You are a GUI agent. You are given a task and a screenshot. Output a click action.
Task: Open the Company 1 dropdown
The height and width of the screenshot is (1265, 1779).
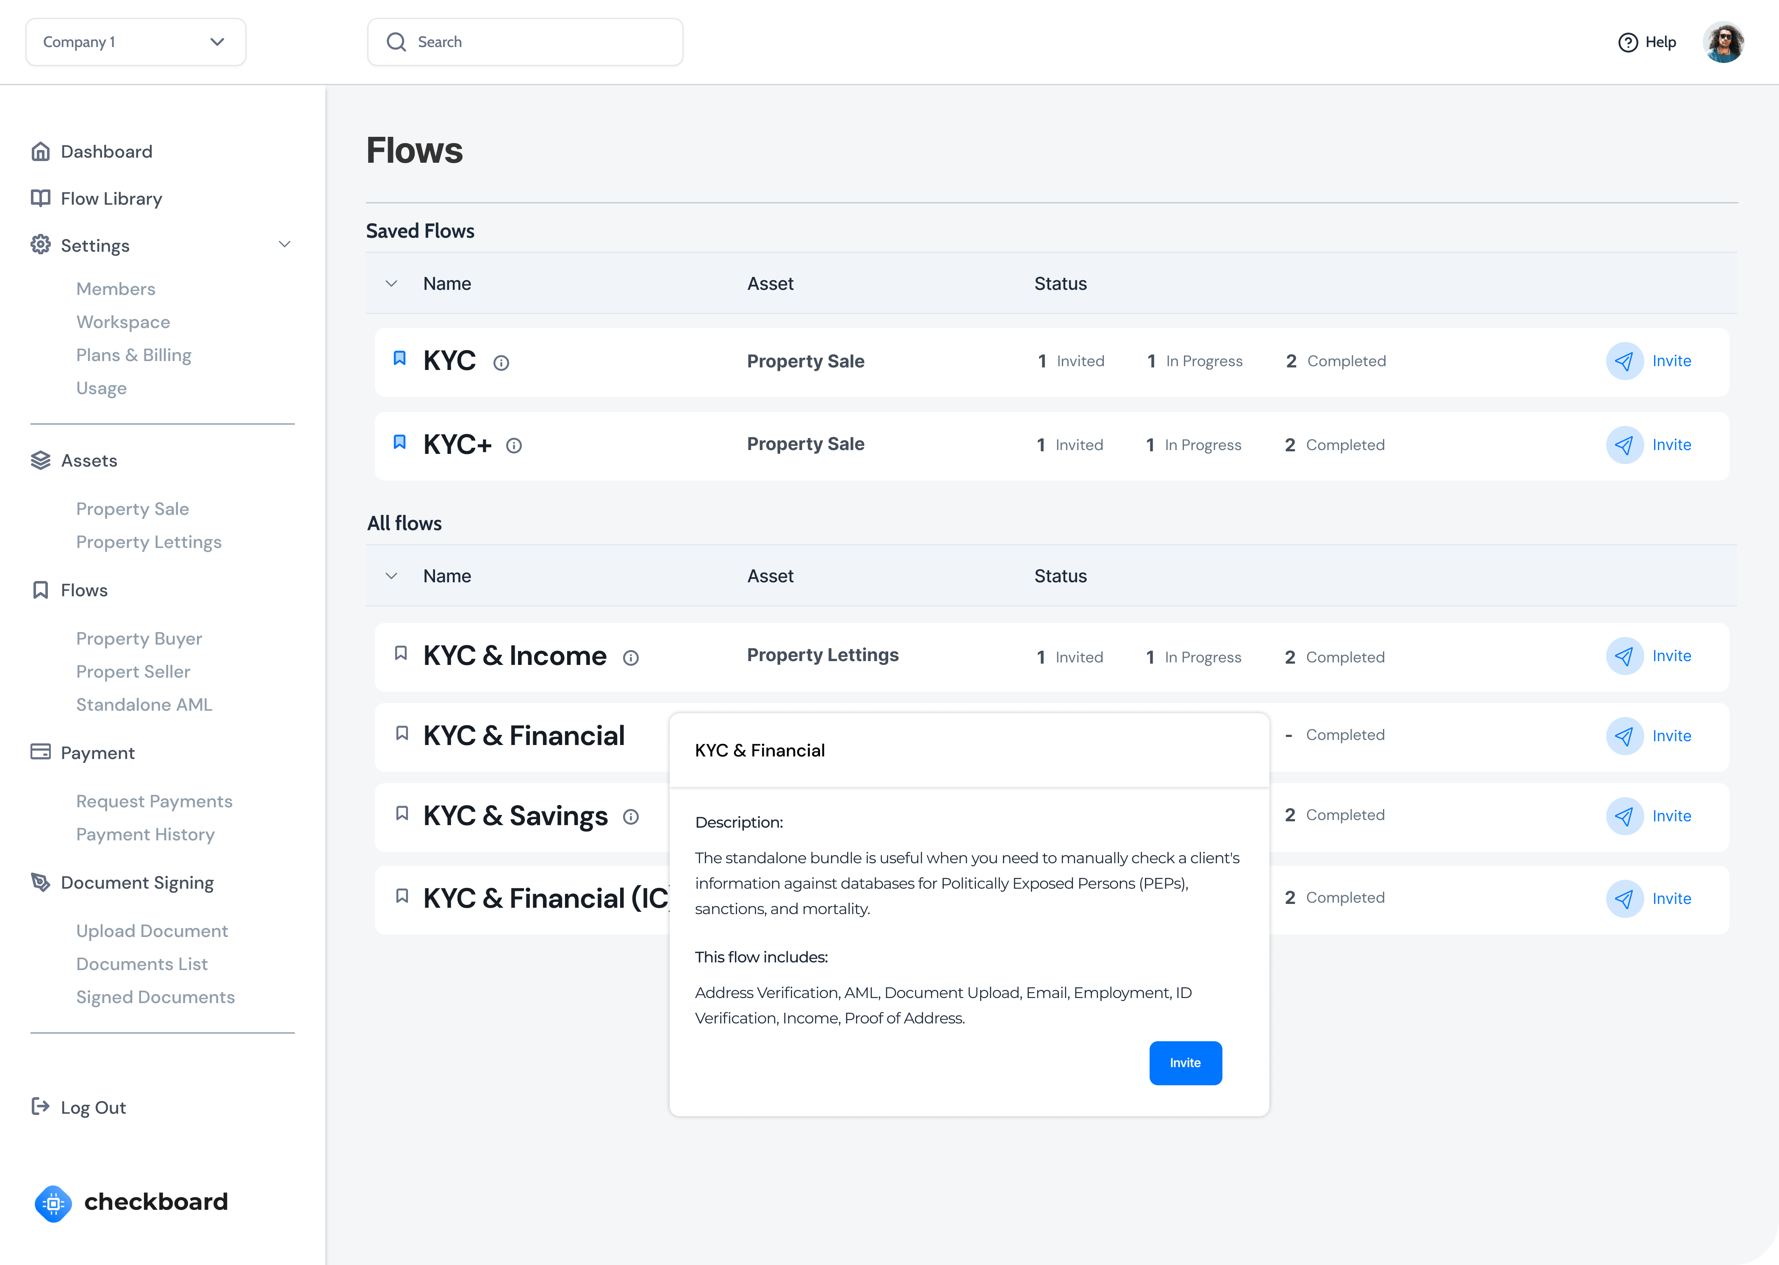tap(136, 42)
